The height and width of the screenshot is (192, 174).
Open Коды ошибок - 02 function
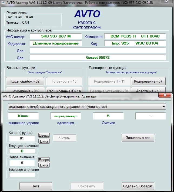pyautogui.click(x=25, y=81)
